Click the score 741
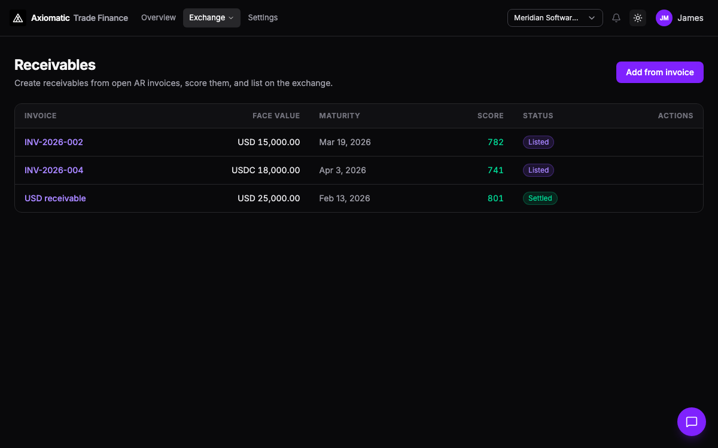The image size is (718, 448). [x=495, y=170]
